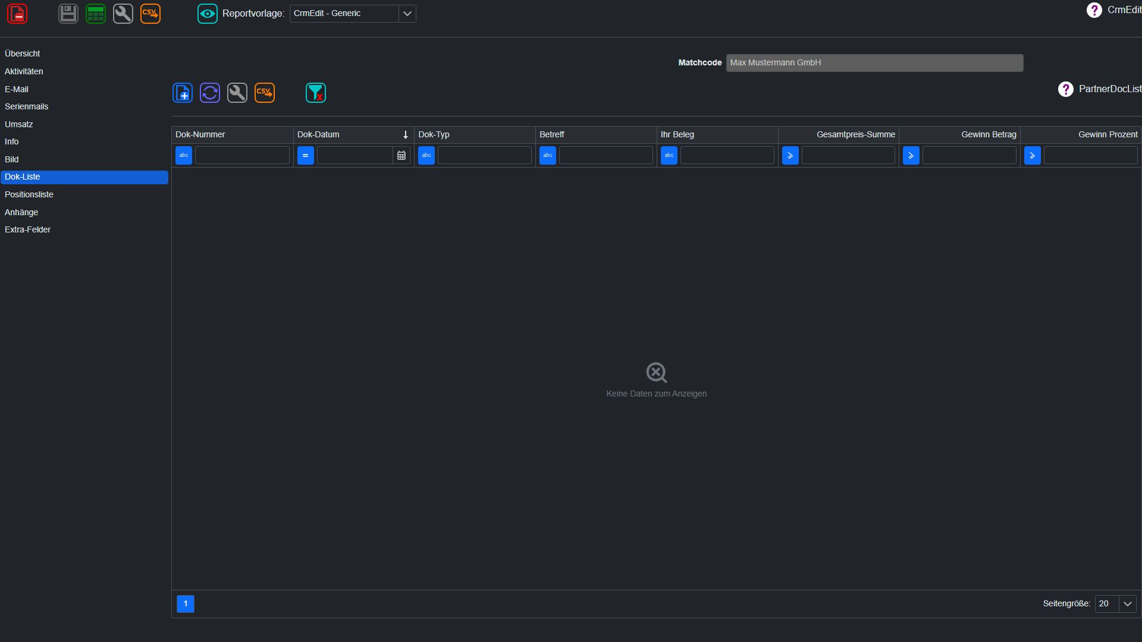Click the red delete document icon
This screenshot has width=1142, height=642.
coord(17,14)
